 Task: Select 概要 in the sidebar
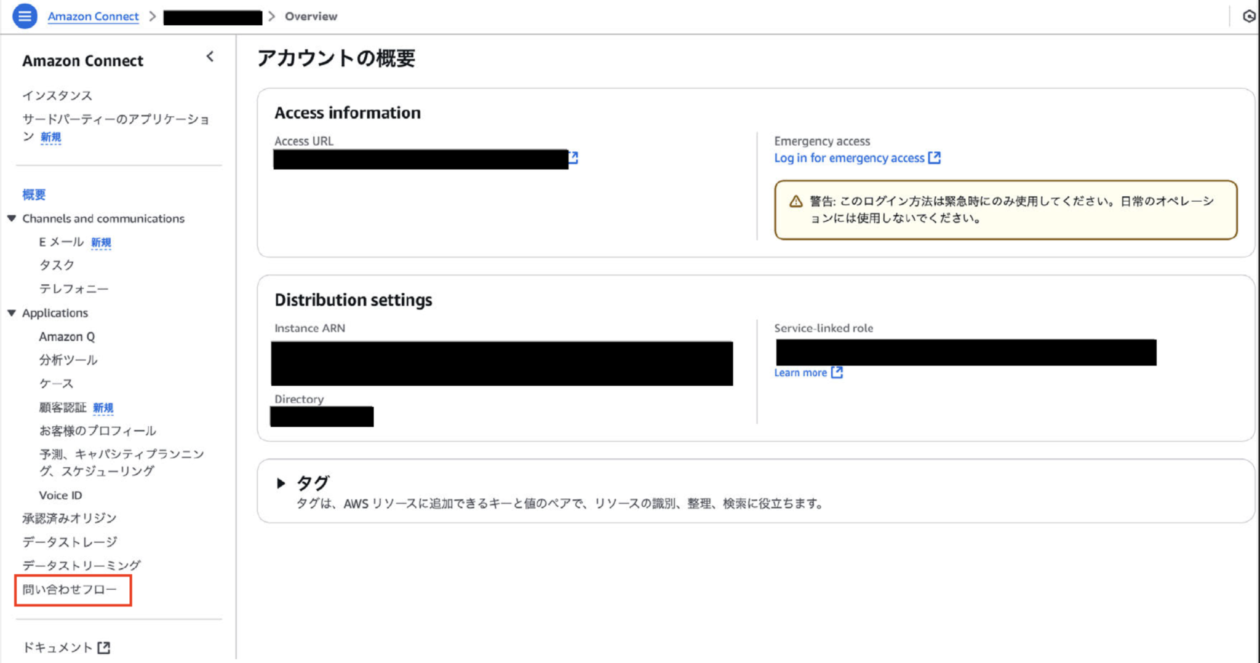[34, 194]
